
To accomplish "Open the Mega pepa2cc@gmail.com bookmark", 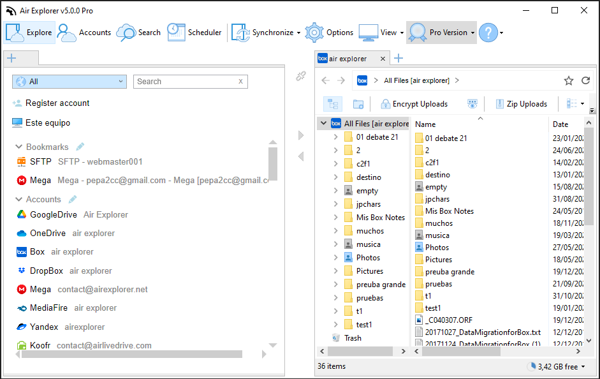I will tap(143, 181).
